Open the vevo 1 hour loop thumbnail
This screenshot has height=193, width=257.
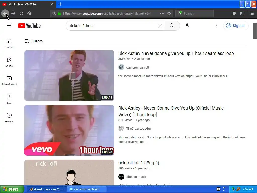point(69,130)
